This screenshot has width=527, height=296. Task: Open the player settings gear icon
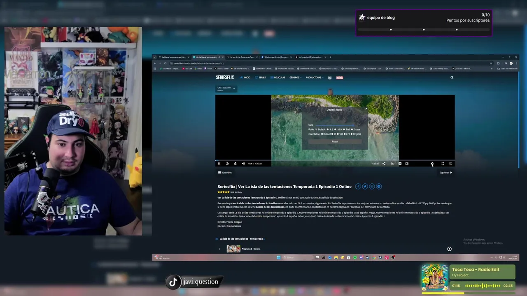432,164
